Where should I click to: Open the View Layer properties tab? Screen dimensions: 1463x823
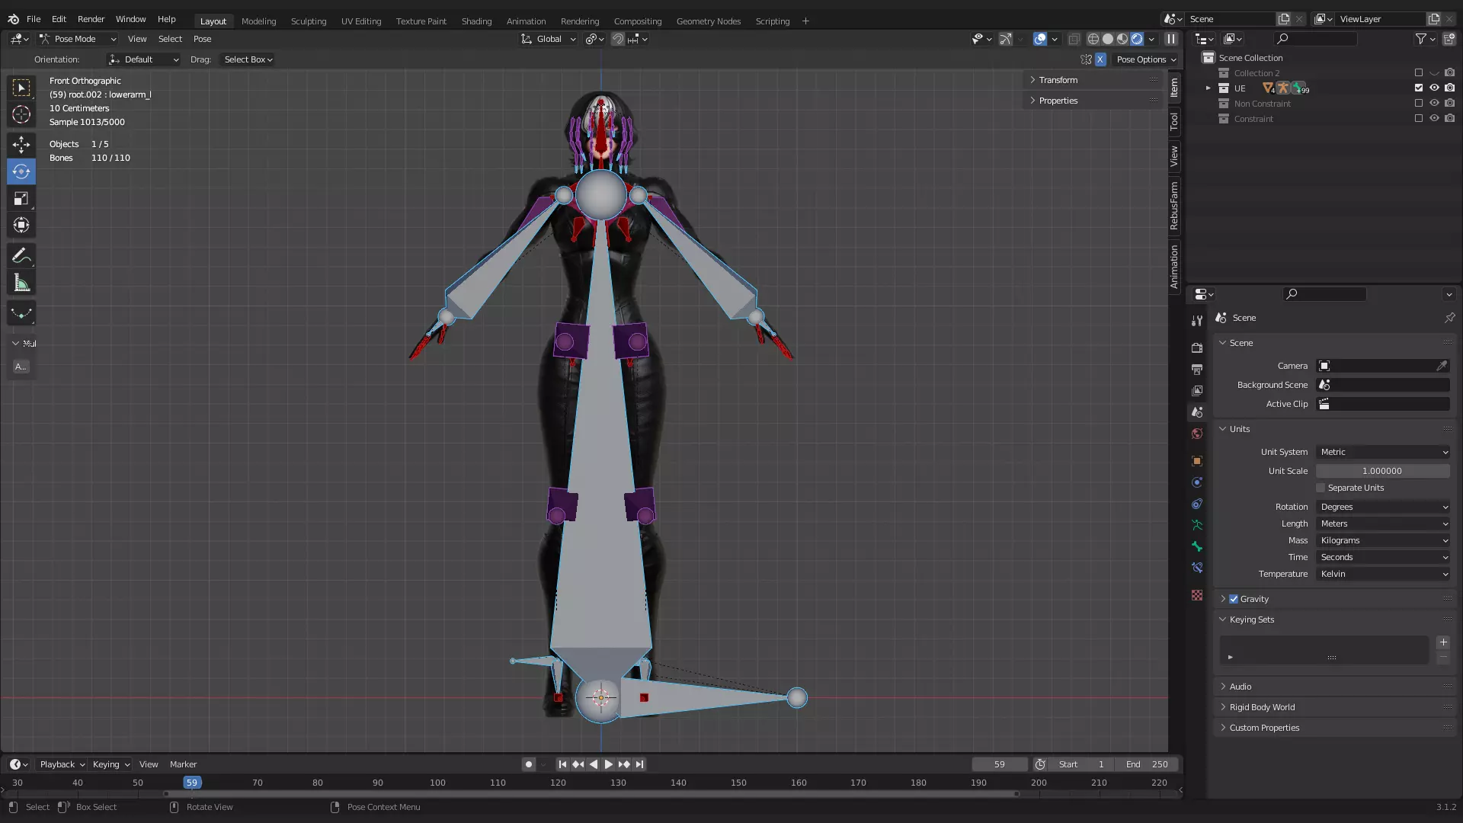1197,390
